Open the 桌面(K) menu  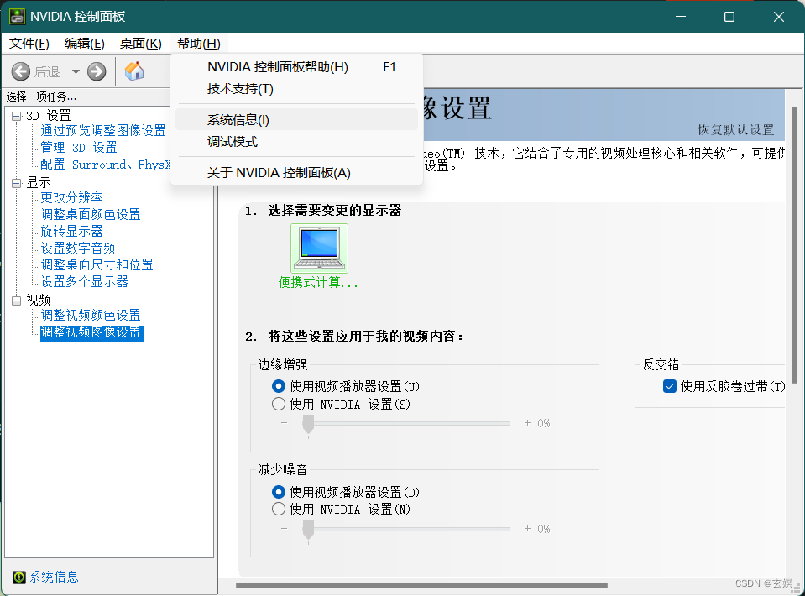[x=141, y=44]
